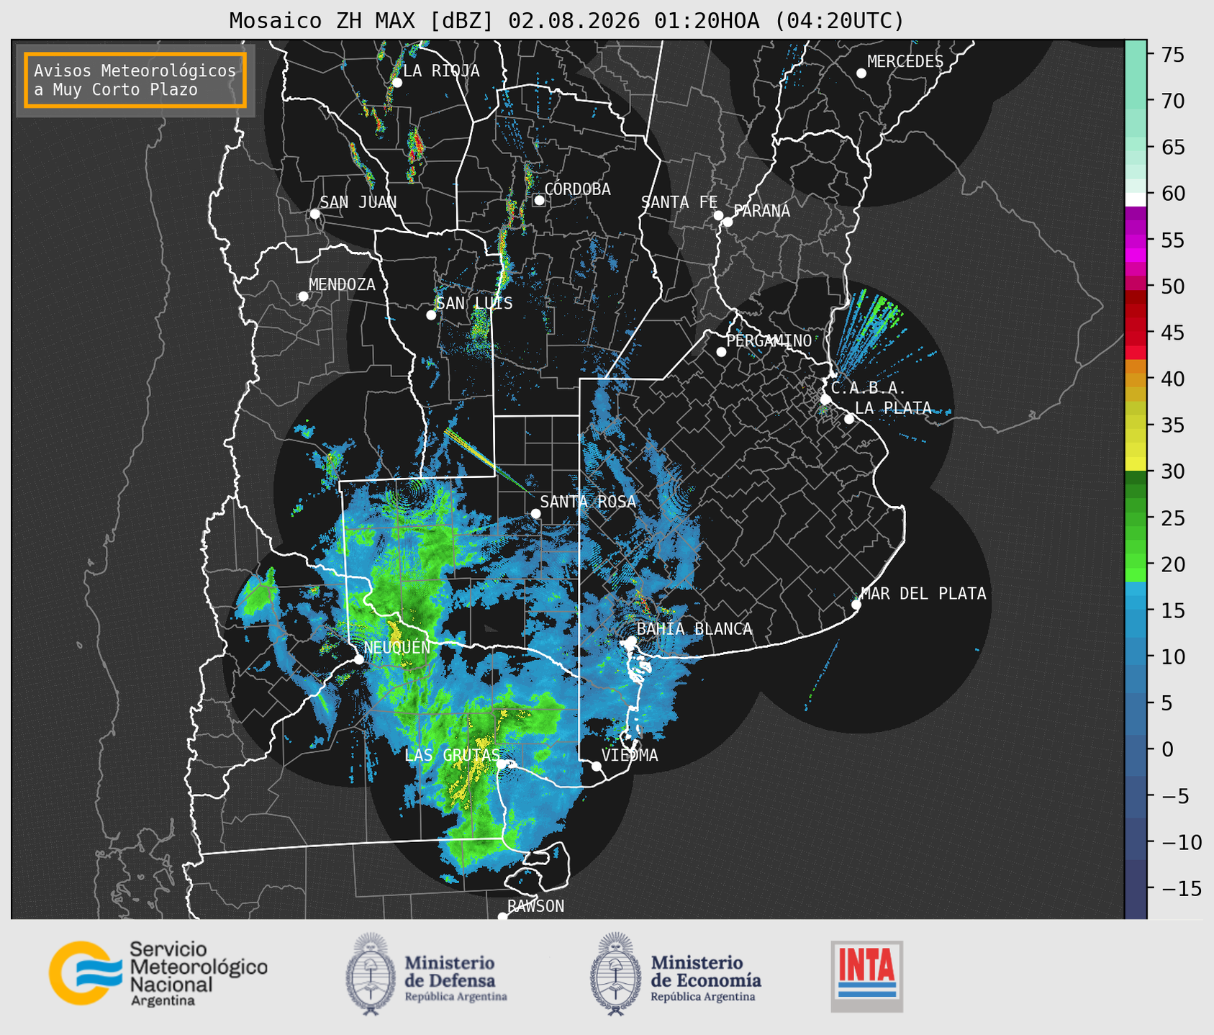1214x1035 pixels.
Task: Click the magenta 55 dBZ color band
Action: (x=1136, y=243)
